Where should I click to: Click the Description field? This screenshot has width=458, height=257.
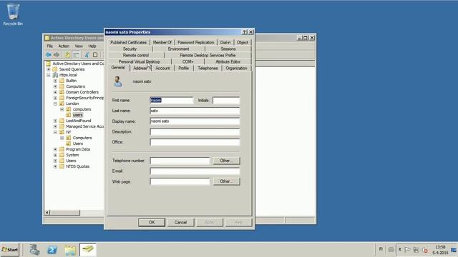[x=195, y=131]
